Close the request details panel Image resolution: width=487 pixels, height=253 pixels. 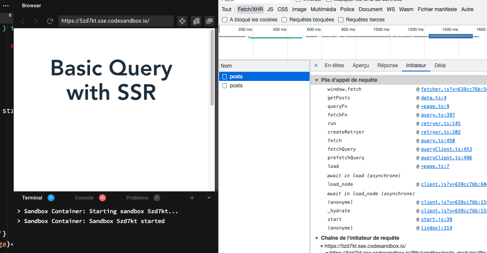(316, 65)
